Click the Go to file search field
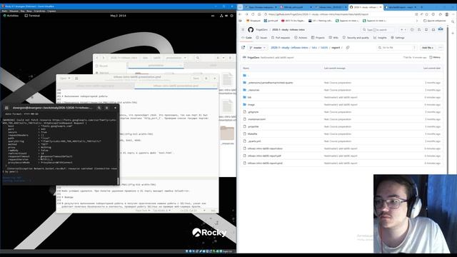Viewport: 457px width, 257px height. pos(397,48)
